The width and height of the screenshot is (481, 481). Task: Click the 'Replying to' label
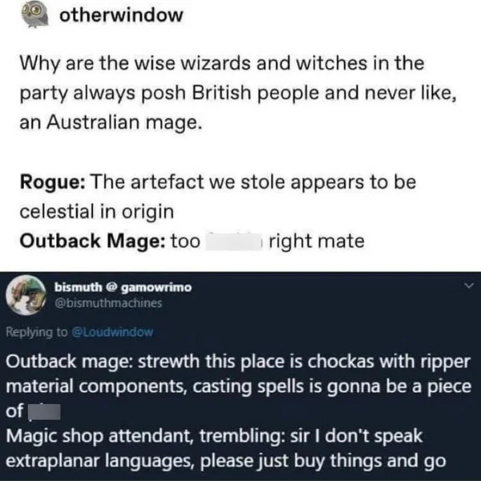pyautogui.click(x=37, y=332)
